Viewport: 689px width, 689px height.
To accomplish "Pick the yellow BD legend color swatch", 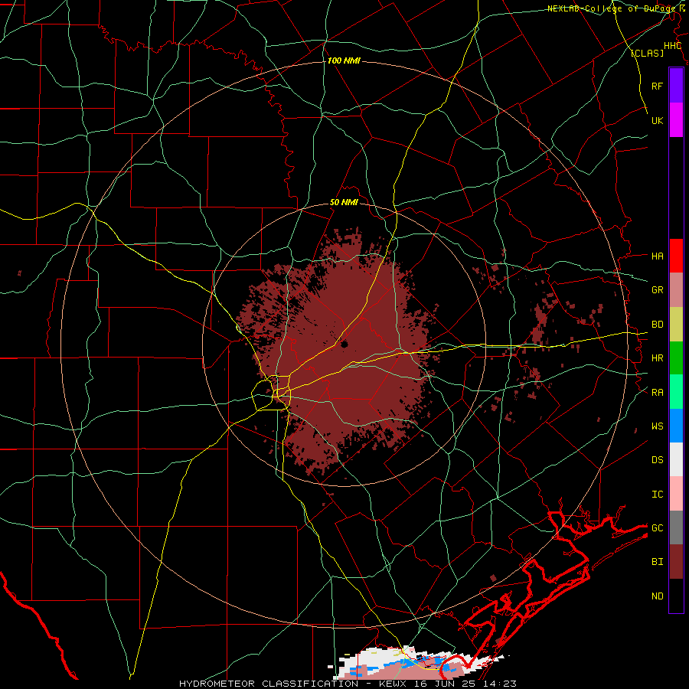I will 676,325.
